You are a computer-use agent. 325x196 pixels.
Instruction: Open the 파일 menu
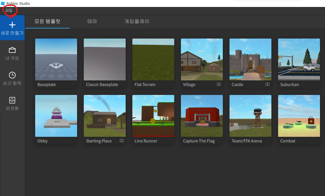pyautogui.click(x=9, y=10)
